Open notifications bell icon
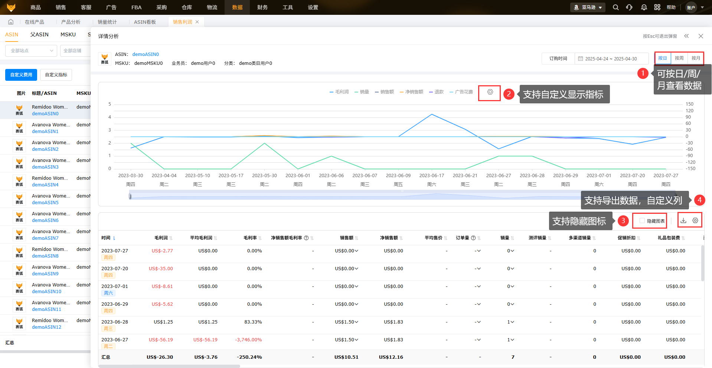Image resolution: width=712 pixels, height=368 pixels. coord(644,7)
